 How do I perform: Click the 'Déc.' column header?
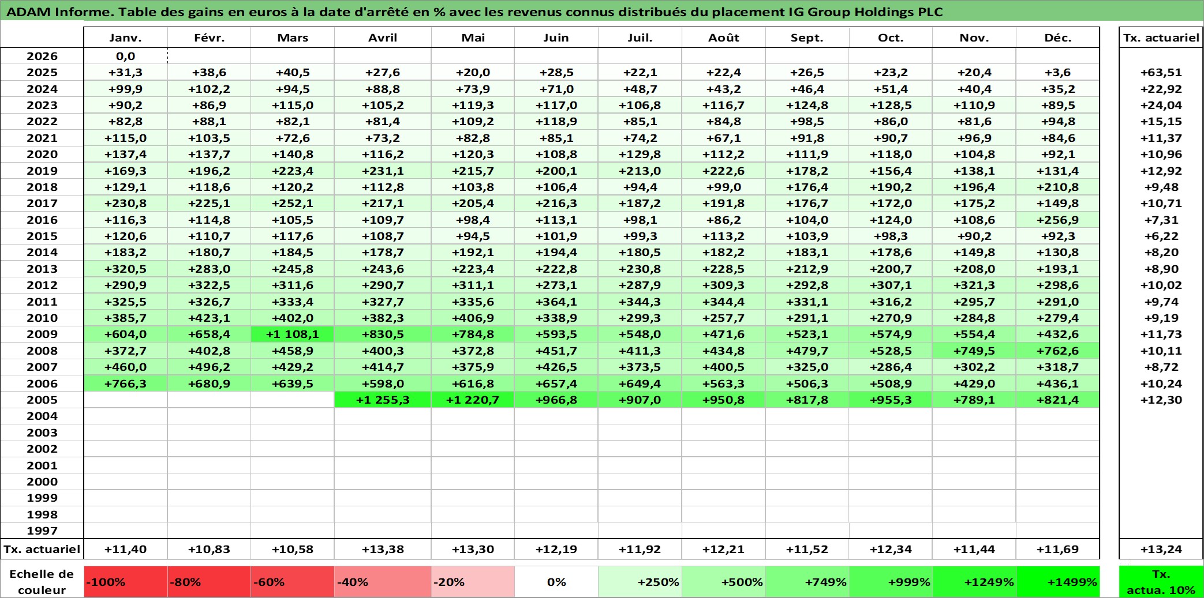click(1058, 37)
